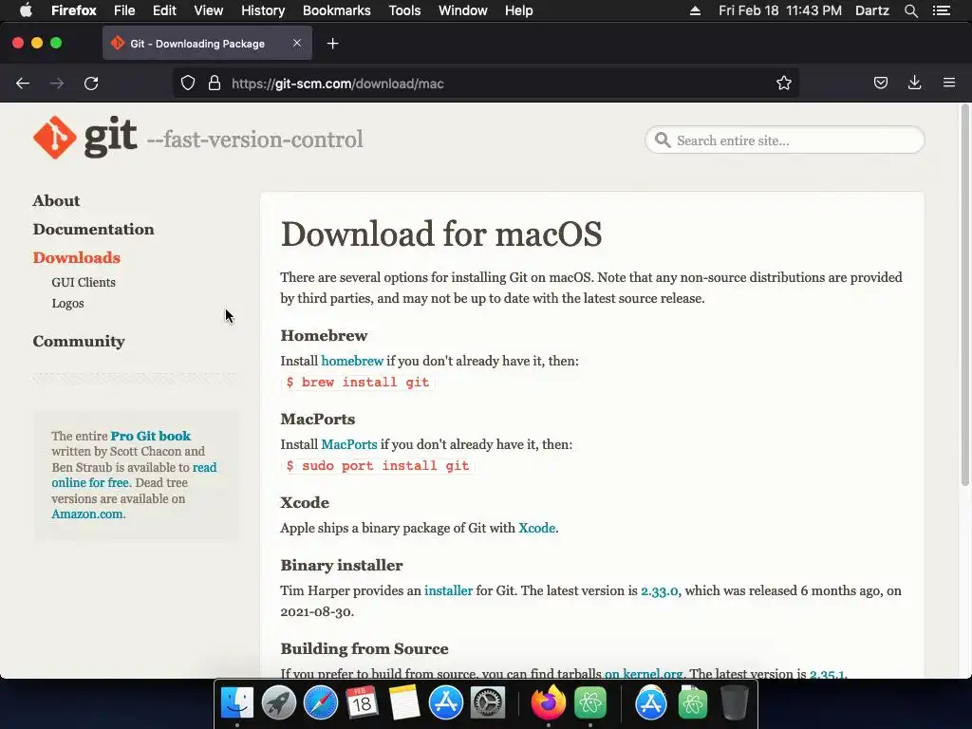Close the Git Downloading Package tab
972x729 pixels.
(297, 43)
